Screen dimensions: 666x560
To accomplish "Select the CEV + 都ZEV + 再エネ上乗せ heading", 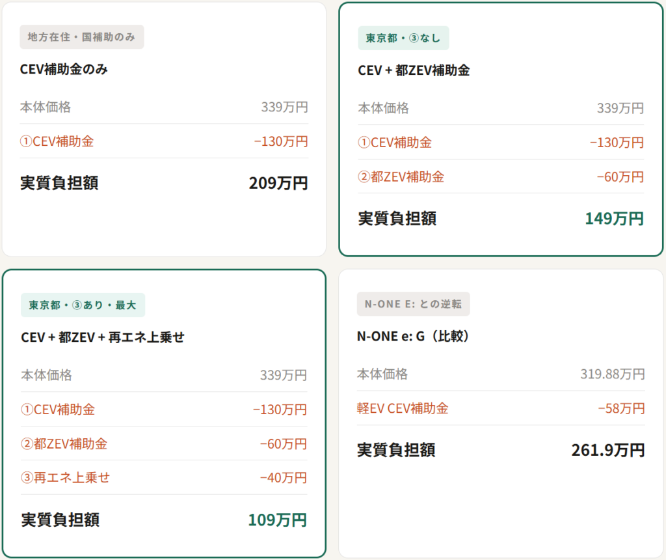I will [103, 337].
